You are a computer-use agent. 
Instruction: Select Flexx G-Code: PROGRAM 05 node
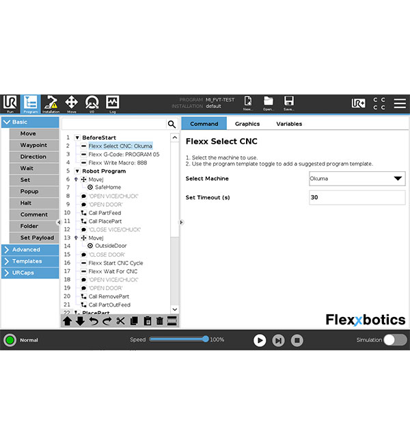point(124,155)
